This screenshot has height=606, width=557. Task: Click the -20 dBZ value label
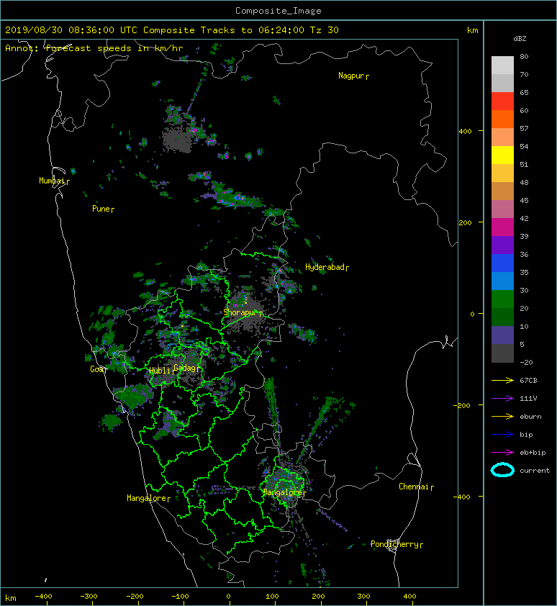tap(526, 363)
